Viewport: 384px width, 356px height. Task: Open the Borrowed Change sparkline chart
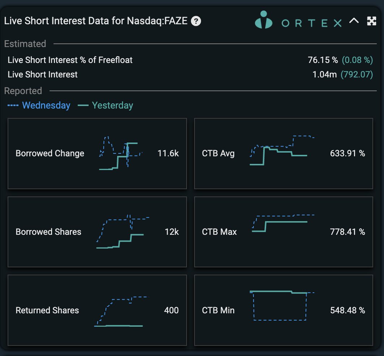pyautogui.click(x=121, y=153)
